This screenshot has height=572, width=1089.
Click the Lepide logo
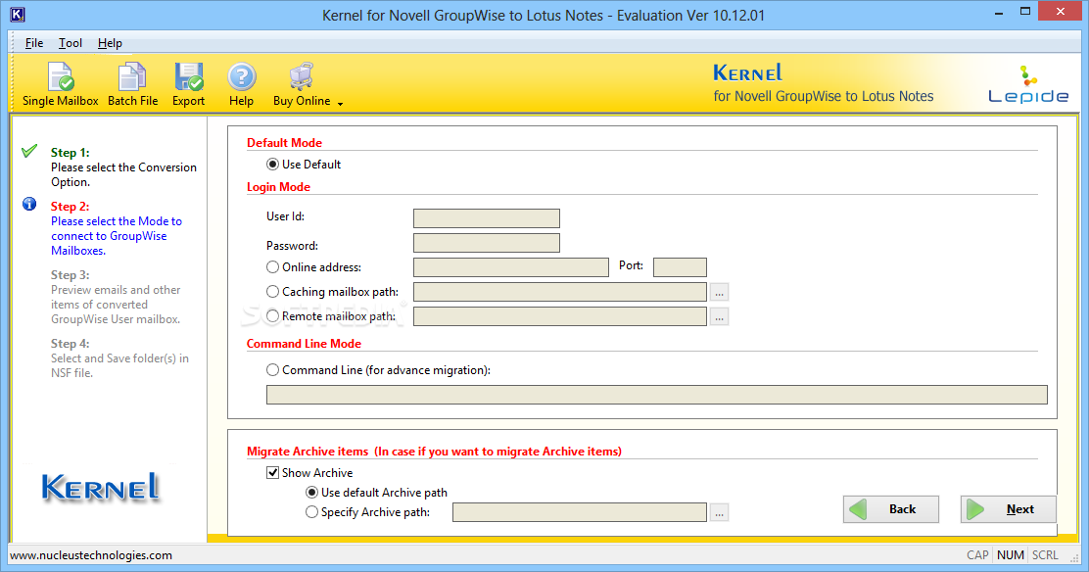(1028, 85)
